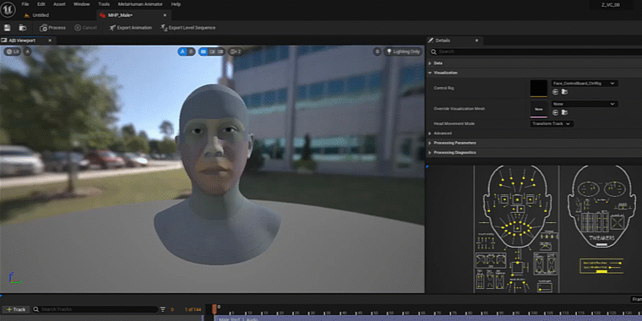
Task: Open the MetaHuman Animator menu
Action: pyautogui.click(x=140, y=4)
